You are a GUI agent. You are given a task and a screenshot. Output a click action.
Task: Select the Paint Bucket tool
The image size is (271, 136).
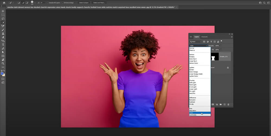coord(3,41)
